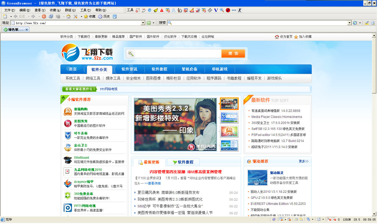Open the search box history dropdown
Viewport: 379px width, 224px height.
click(349, 23)
